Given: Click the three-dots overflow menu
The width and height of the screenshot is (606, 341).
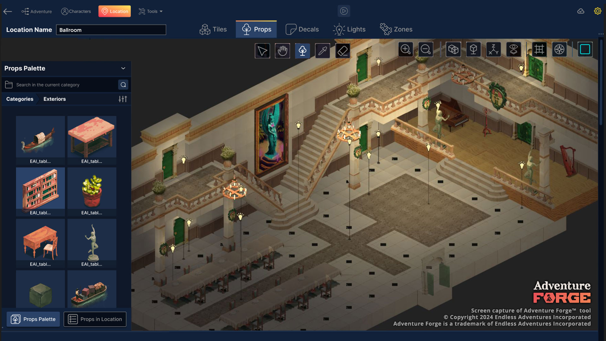Looking at the screenshot, I should (601, 34).
